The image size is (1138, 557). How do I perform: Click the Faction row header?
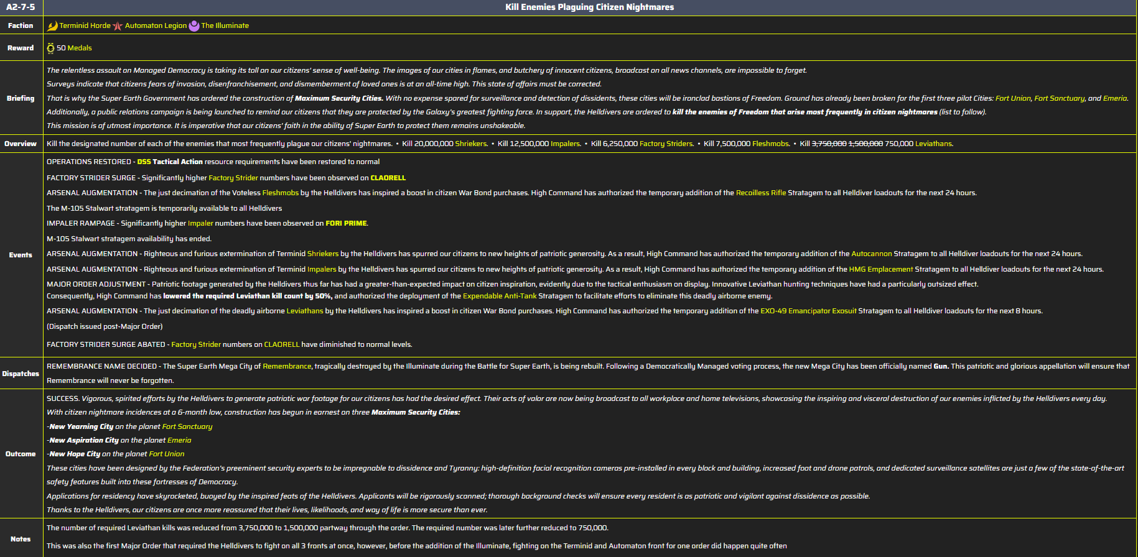pos(21,25)
